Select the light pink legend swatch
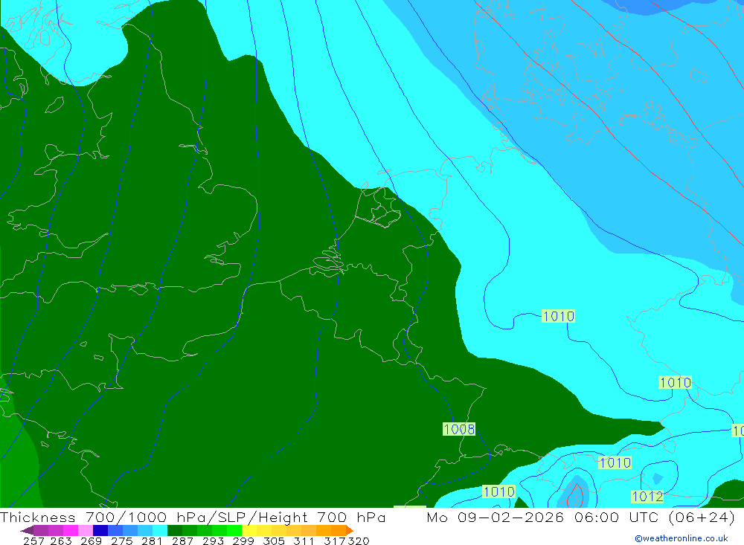The width and height of the screenshot is (744, 545). tap(86, 530)
